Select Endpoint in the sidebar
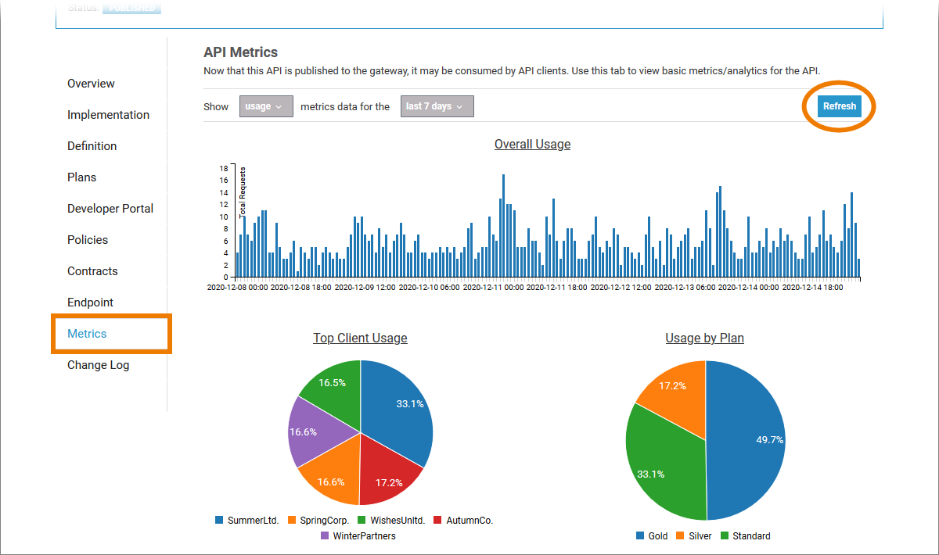This screenshot has height=555, width=939. click(x=90, y=303)
